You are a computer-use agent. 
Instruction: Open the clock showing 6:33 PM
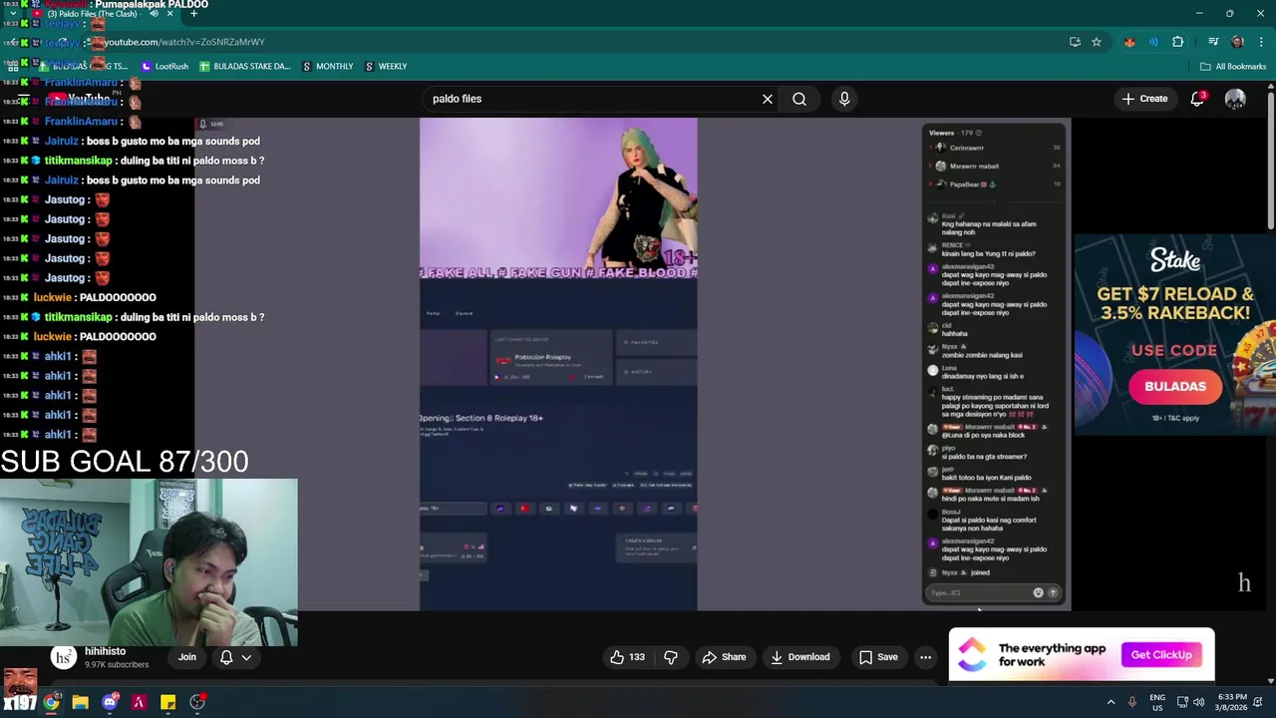coord(1231,702)
